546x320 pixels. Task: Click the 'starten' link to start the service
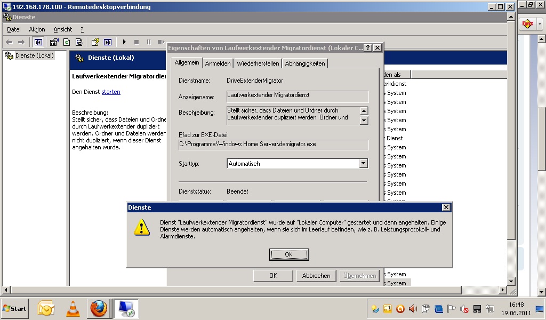[x=111, y=92]
